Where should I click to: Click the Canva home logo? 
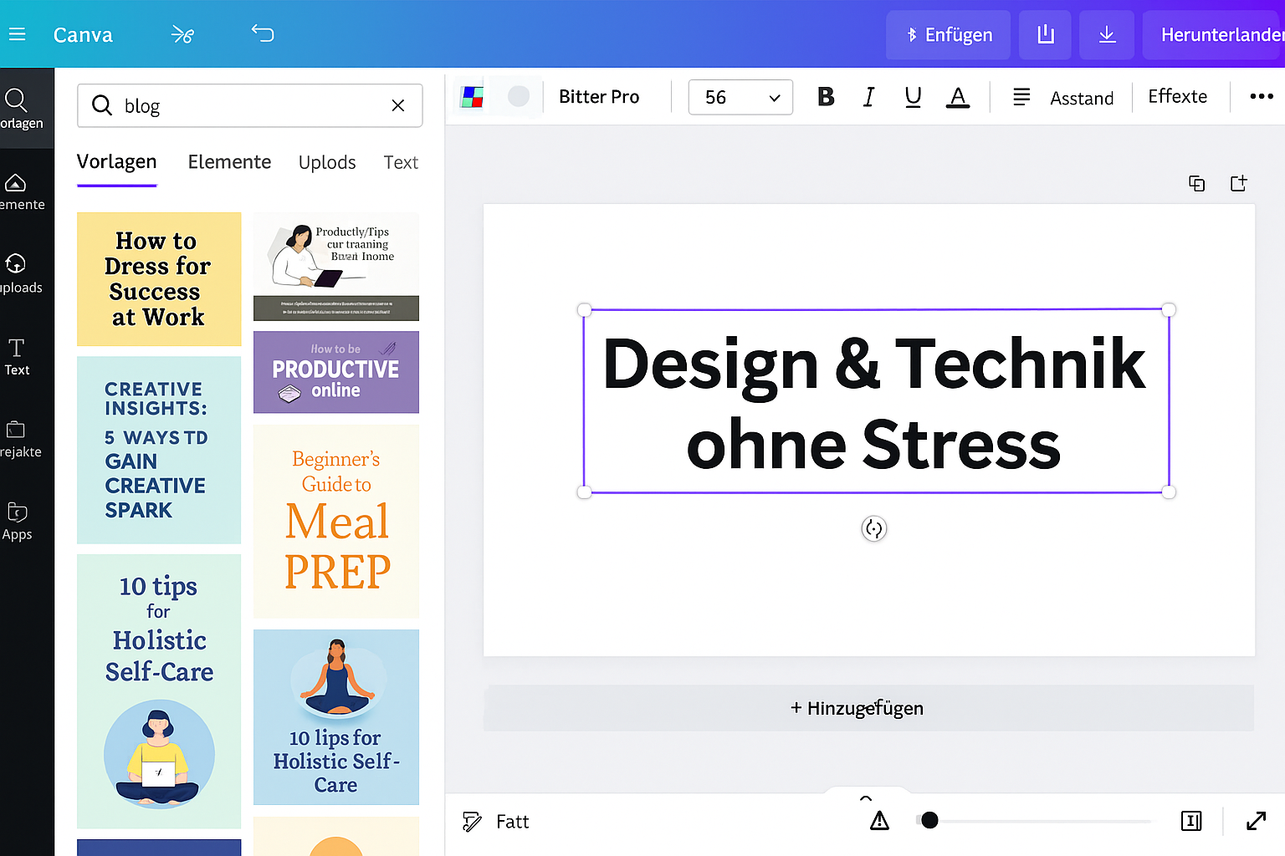pos(83,34)
